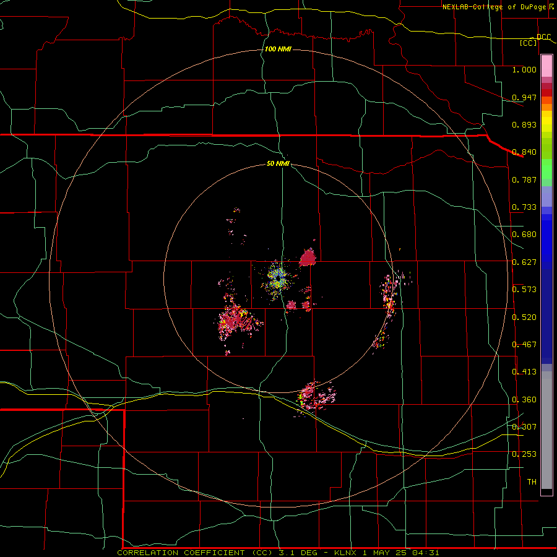Select the 0.627 scale value
This screenshot has height=557, width=557.
click(524, 262)
